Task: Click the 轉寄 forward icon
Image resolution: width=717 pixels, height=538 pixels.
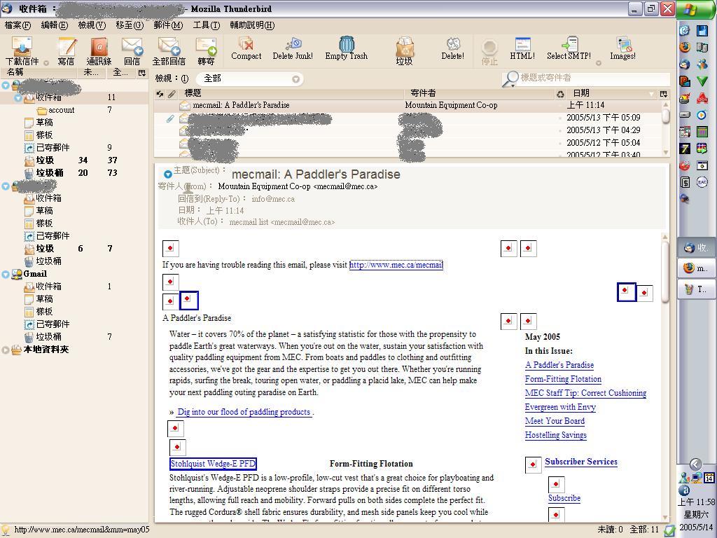Action: click(206, 50)
